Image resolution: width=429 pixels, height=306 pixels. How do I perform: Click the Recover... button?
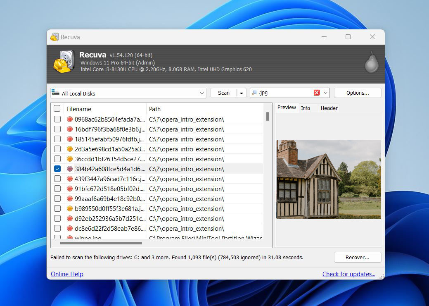click(357, 257)
